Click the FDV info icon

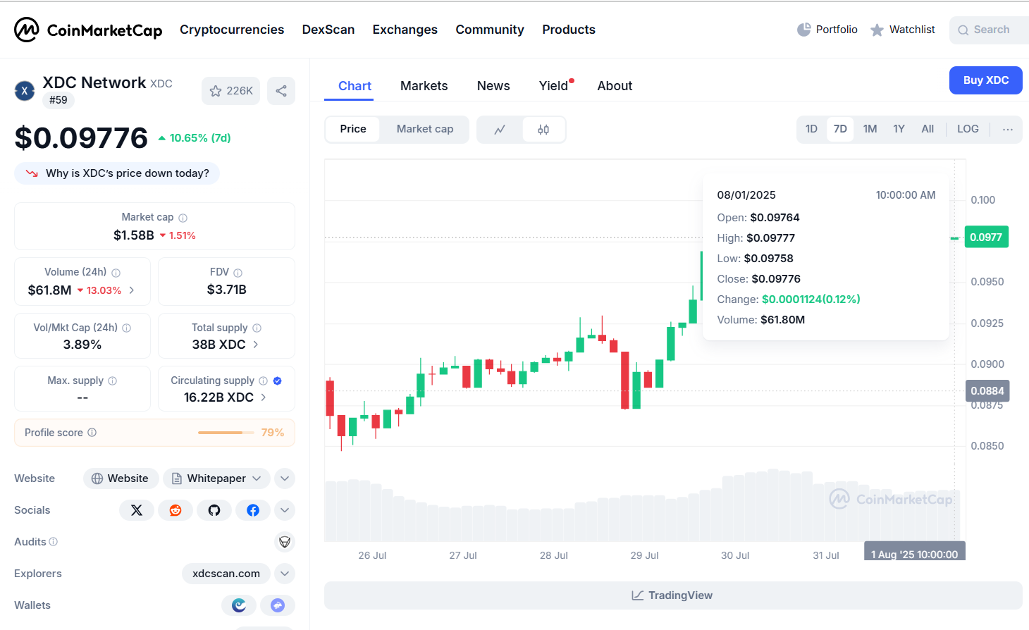(238, 273)
